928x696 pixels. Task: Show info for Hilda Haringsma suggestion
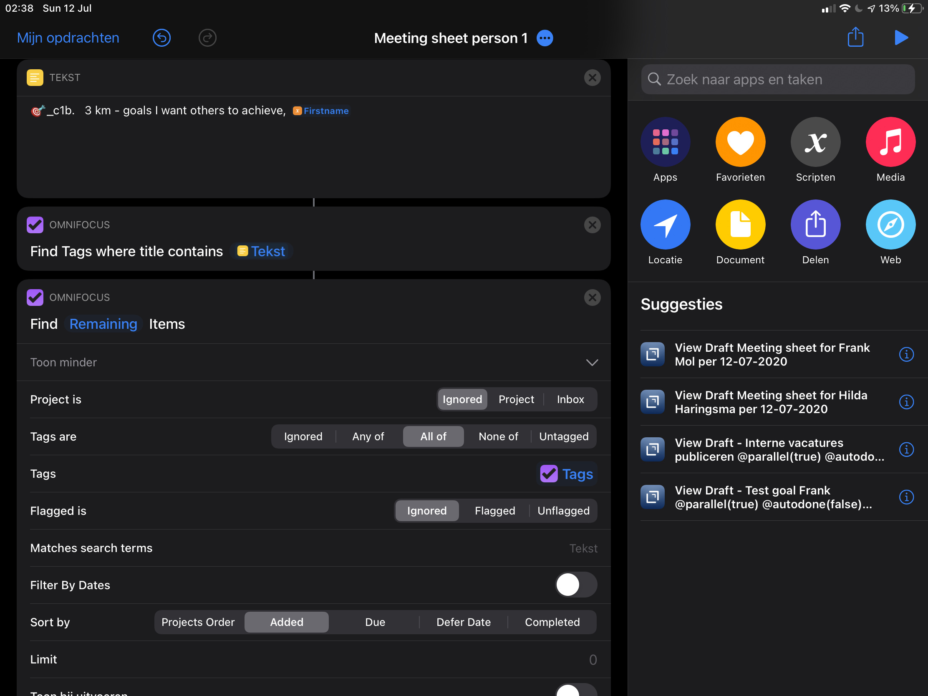[906, 402]
